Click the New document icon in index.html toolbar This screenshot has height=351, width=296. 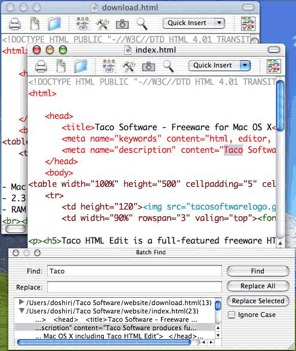[x=61, y=66]
